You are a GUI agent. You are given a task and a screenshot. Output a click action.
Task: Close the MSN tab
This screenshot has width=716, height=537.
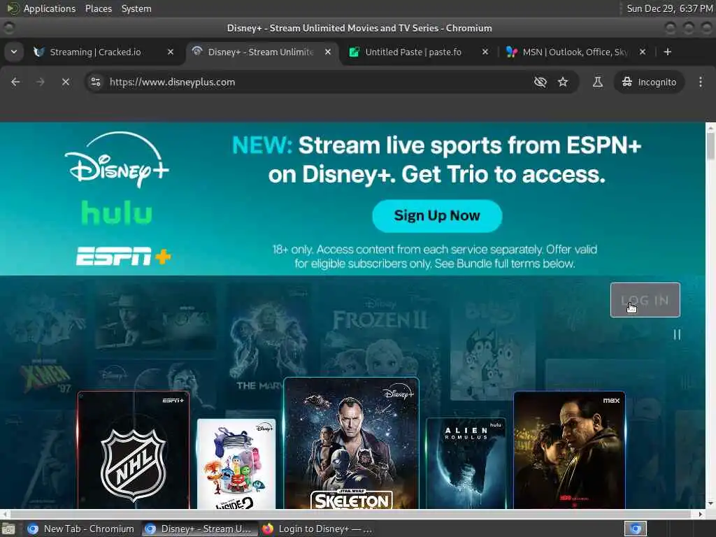tap(643, 52)
